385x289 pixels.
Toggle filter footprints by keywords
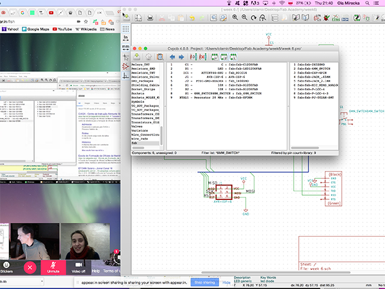[x=215, y=57]
